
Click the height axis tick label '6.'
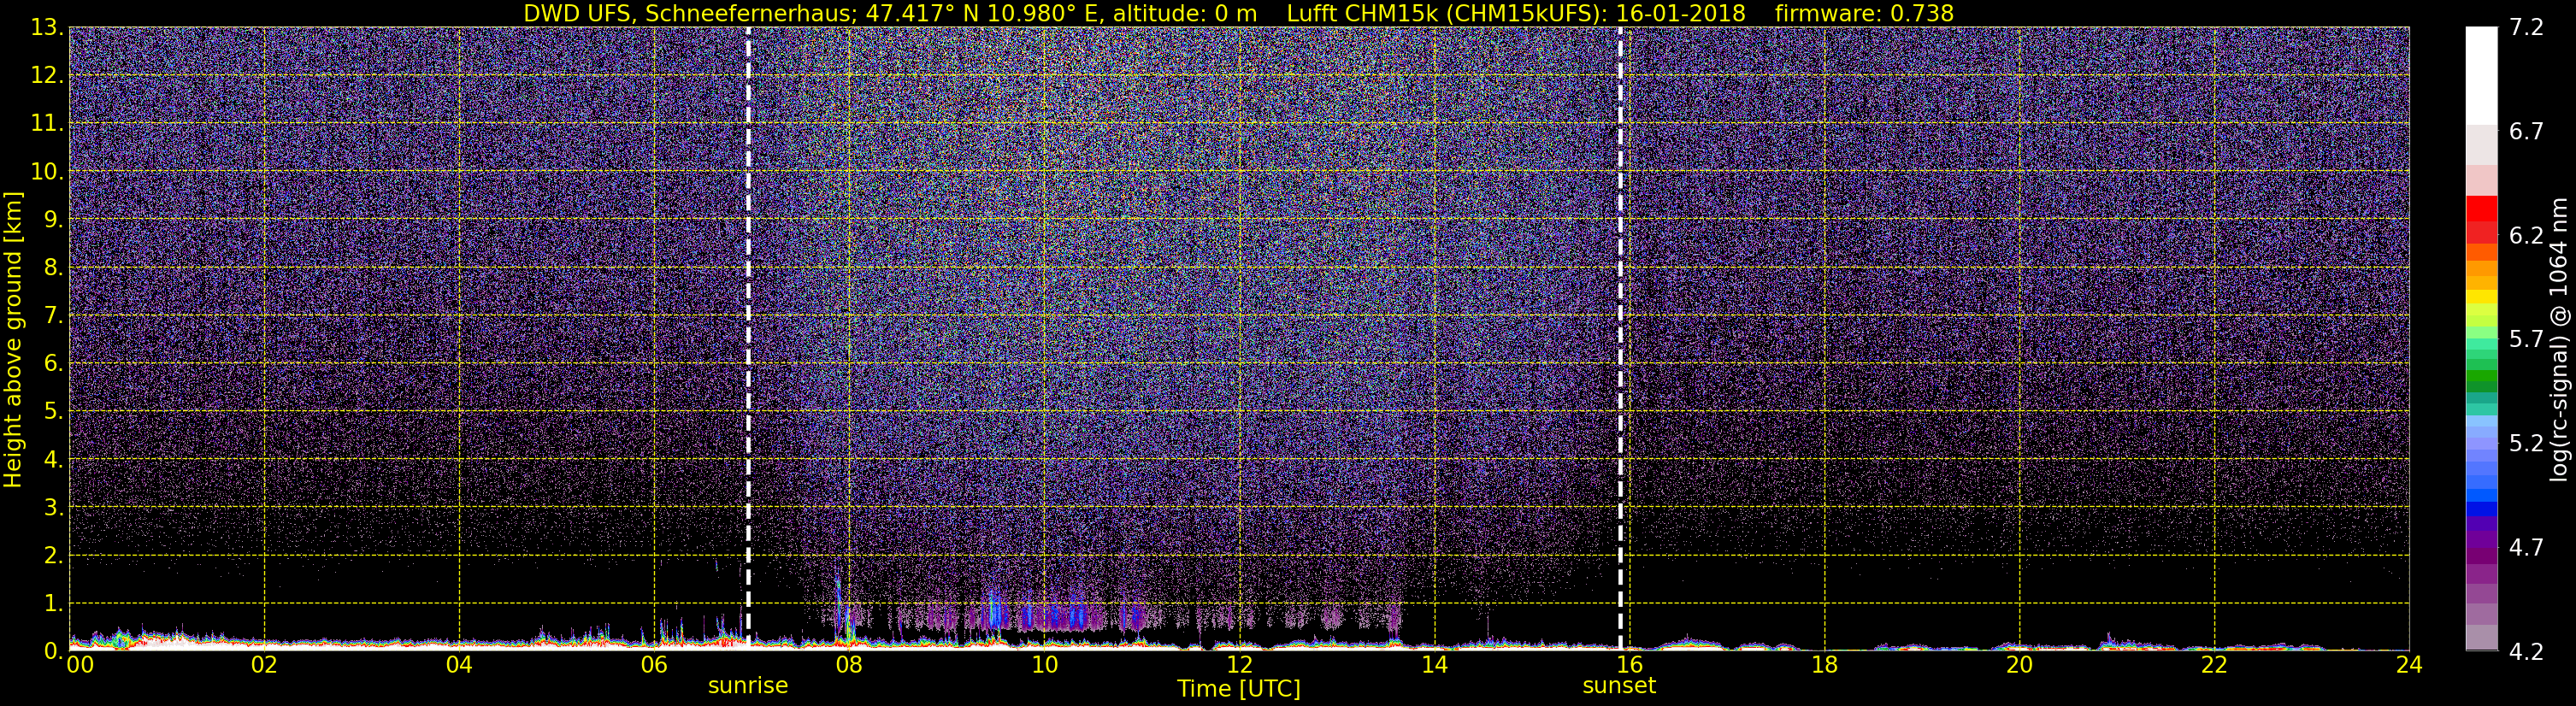[x=53, y=364]
